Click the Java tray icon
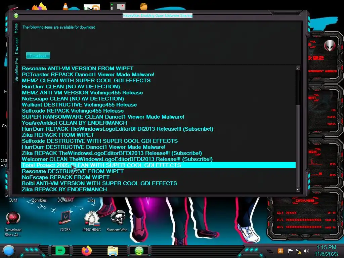Image resolution: width=344 pixels, height=258 pixels. pyautogui.click(x=281, y=251)
